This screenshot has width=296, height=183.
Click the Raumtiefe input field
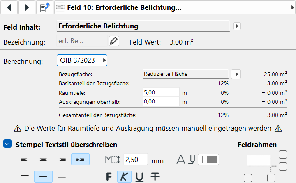coord(161,93)
